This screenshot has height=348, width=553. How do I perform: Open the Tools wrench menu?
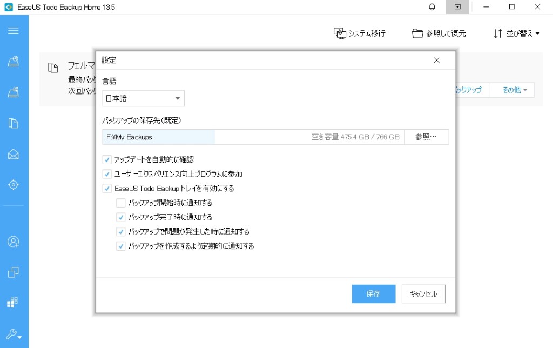click(x=14, y=334)
